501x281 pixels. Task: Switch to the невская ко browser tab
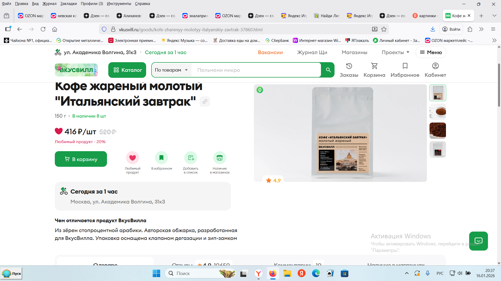click(x=64, y=16)
